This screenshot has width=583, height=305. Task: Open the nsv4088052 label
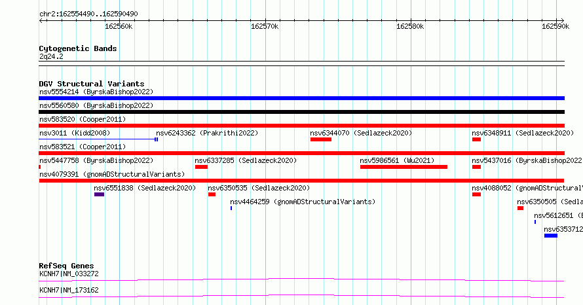coord(527,188)
